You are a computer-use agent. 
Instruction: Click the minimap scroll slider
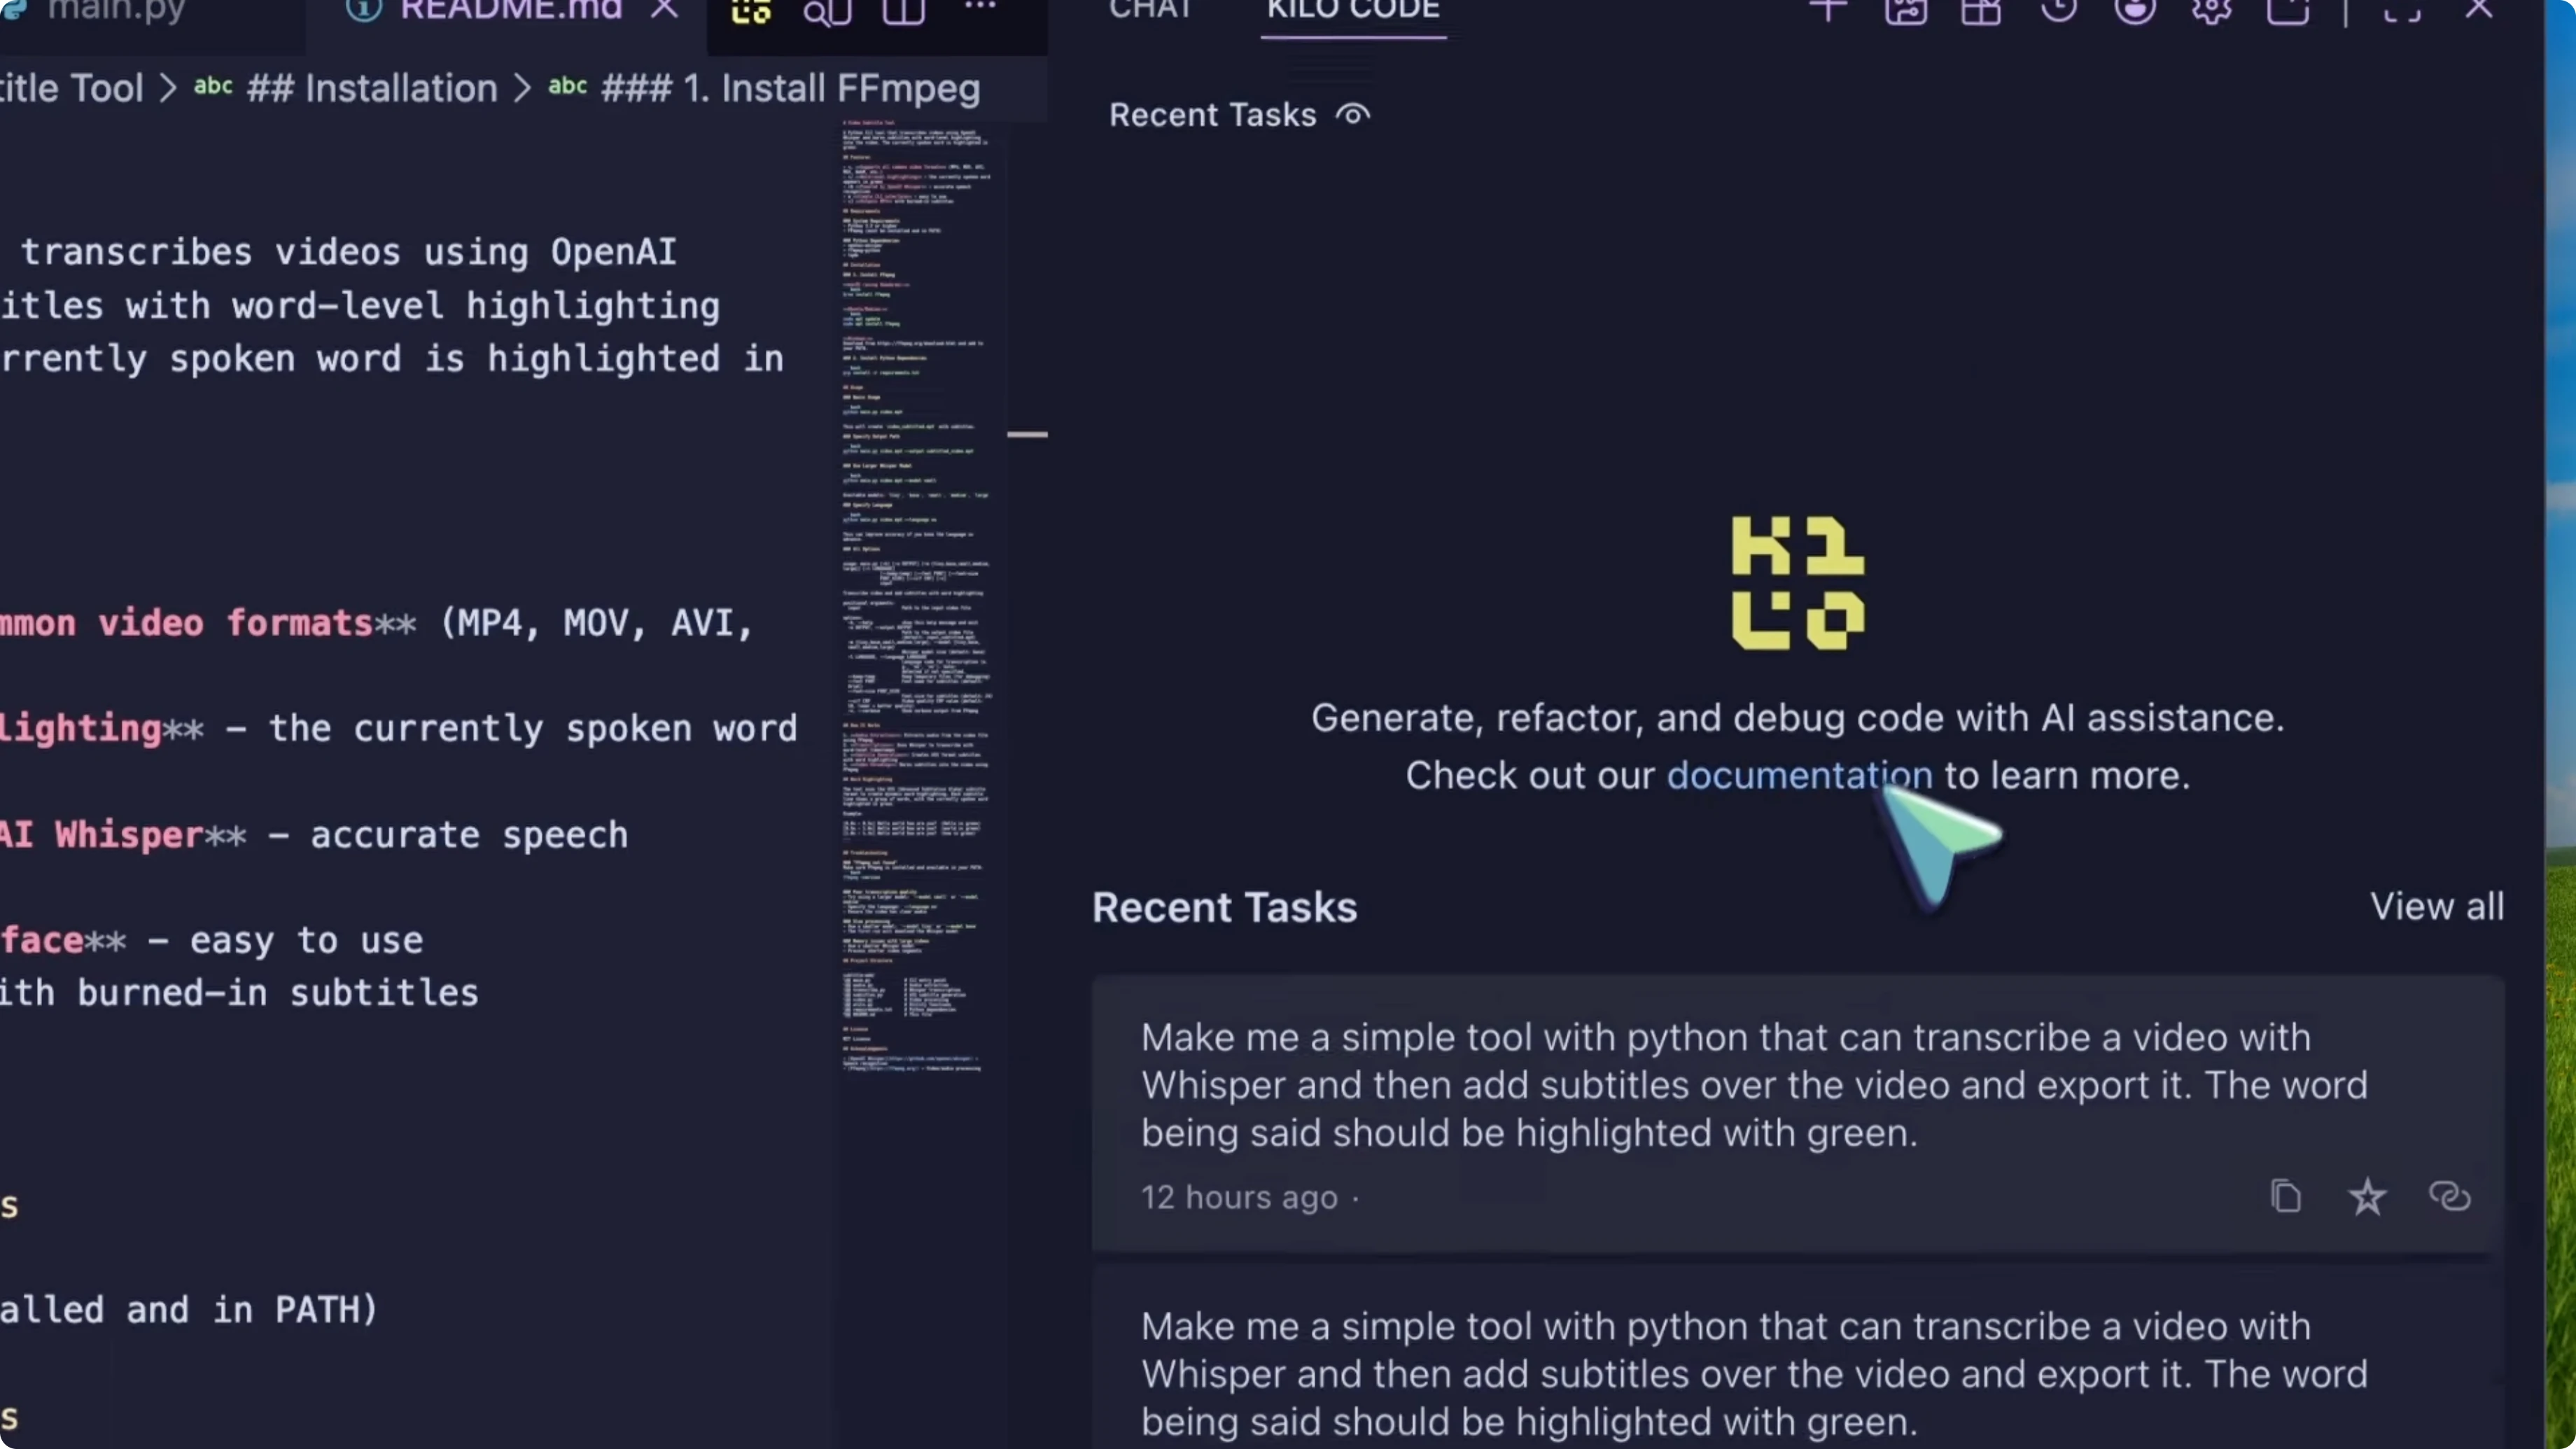pos(1026,435)
